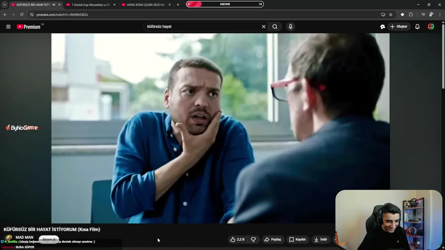Open the Extensions puzzle icon
Viewport: 445px width, 250px height.
click(x=411, y=15)
